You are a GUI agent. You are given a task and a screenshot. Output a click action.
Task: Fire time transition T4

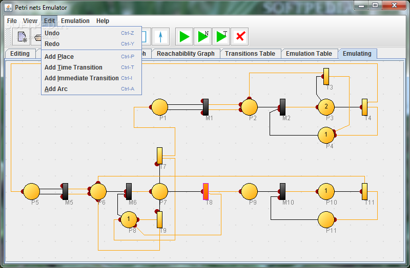(x=364, y=107)
